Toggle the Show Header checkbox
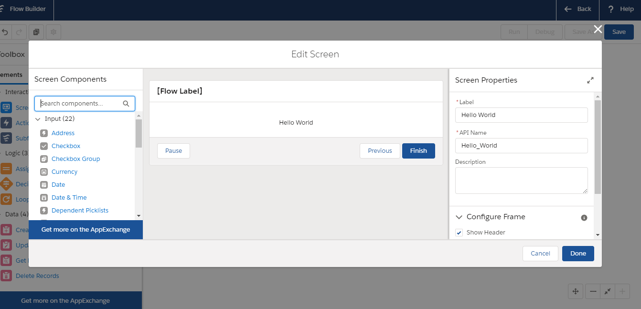Image resolution: width=641 pixels, height=309 pixels. coord(459,233)
